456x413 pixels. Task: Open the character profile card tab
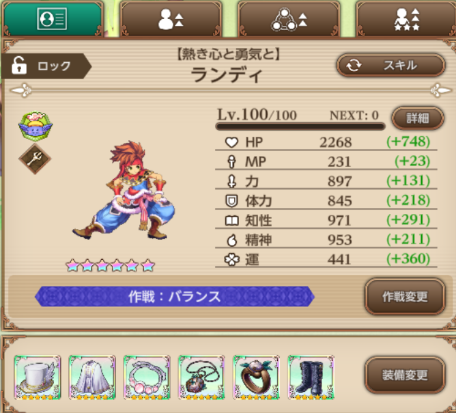[x=52, y=19]
